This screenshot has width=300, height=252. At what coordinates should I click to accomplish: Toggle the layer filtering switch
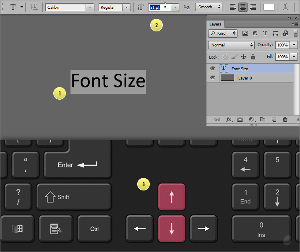(295, 33)
